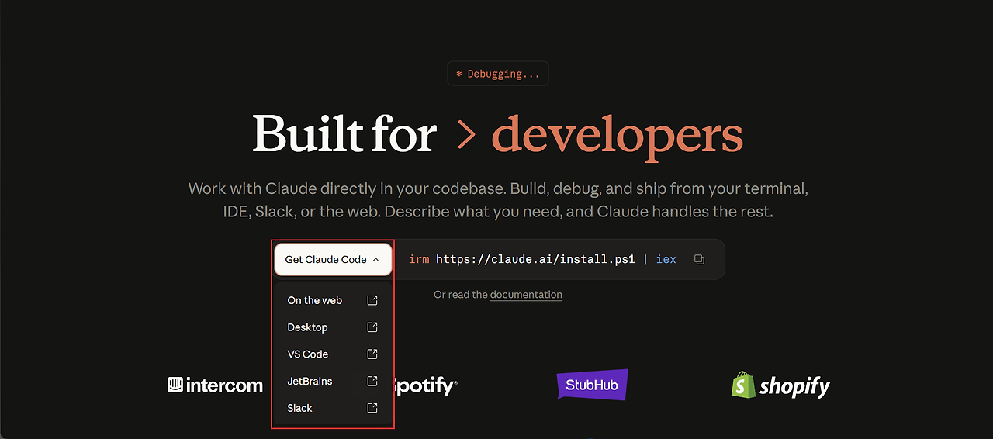993x439 pixels.
Task: Click the Spotify logo text
Action: (425, 385)
